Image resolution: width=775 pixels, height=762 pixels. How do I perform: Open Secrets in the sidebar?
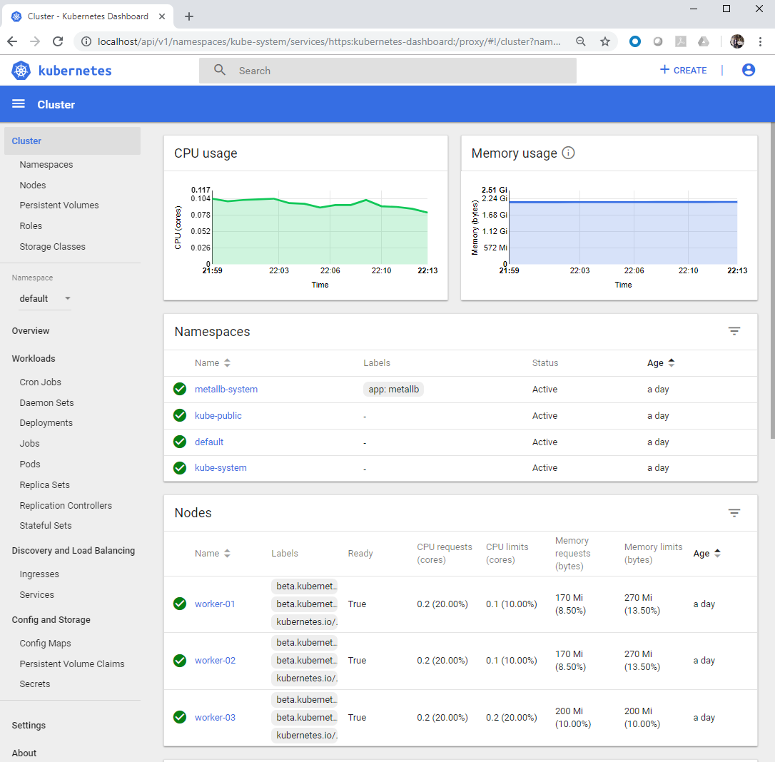35,684
